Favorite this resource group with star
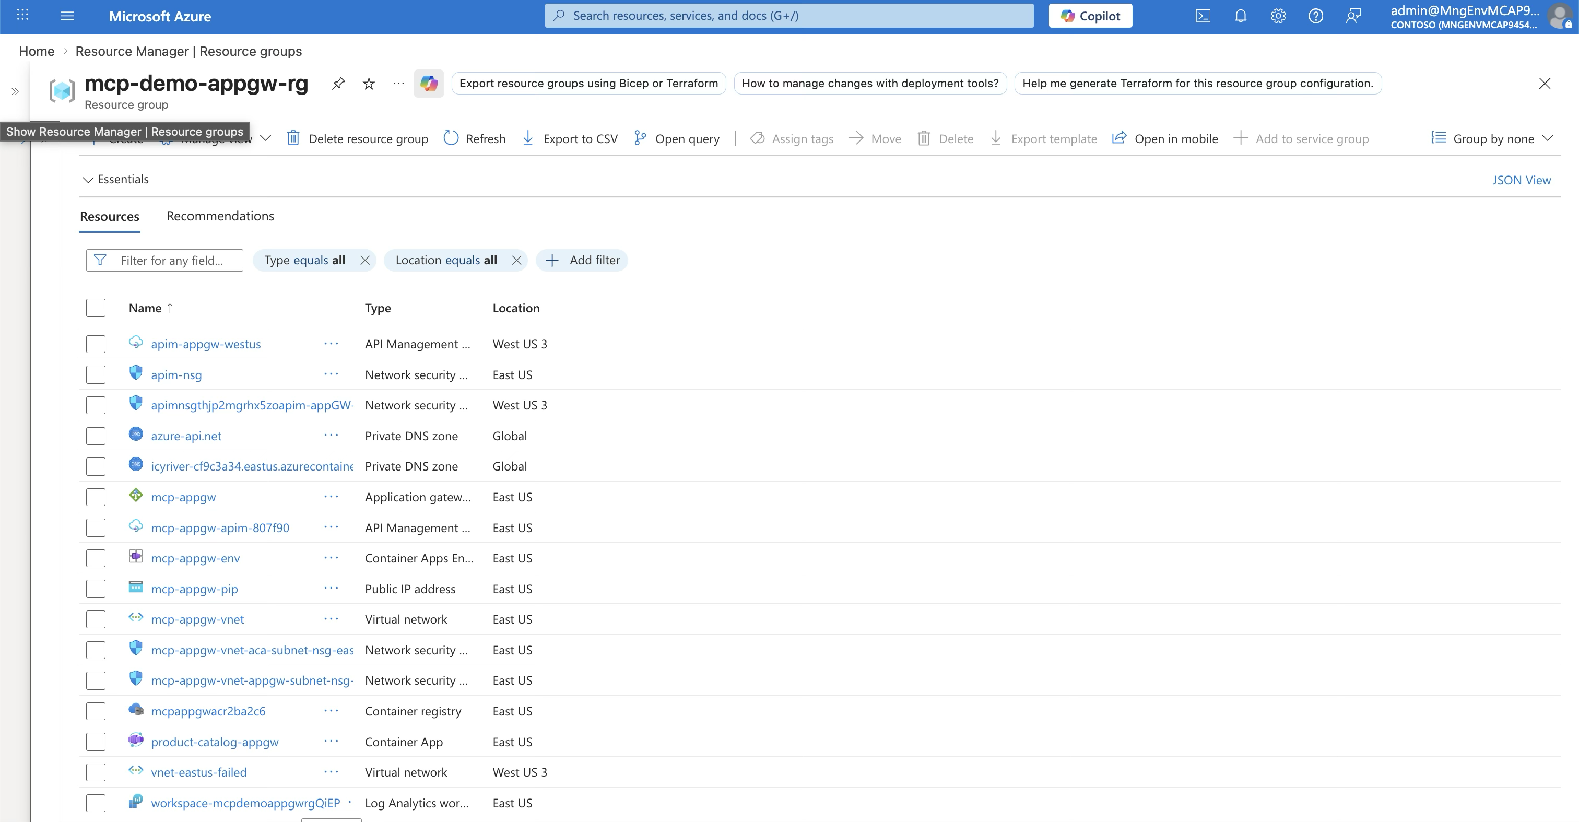Viewport: 1579px width, 822px height. (369, 84)
